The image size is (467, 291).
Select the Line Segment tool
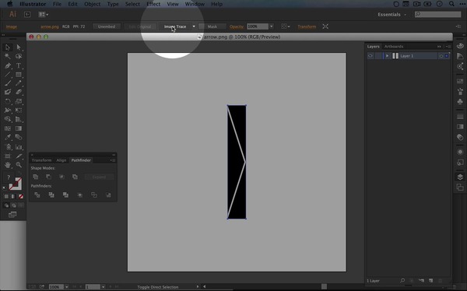click(8, 75)
